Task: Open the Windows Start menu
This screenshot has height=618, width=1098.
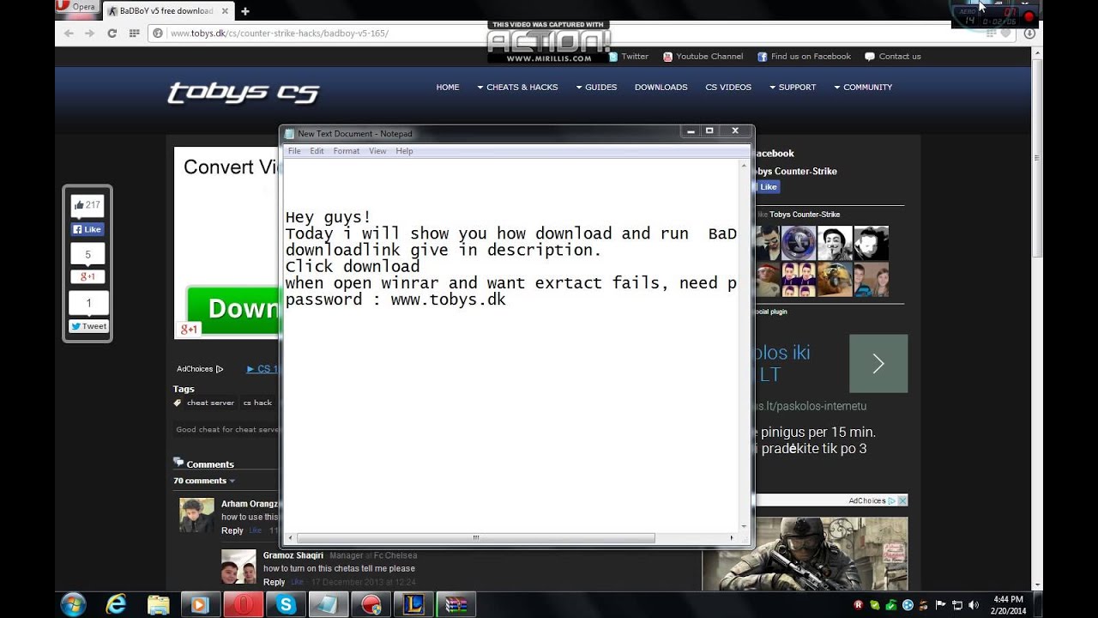Action: click(x=73, y=604)
